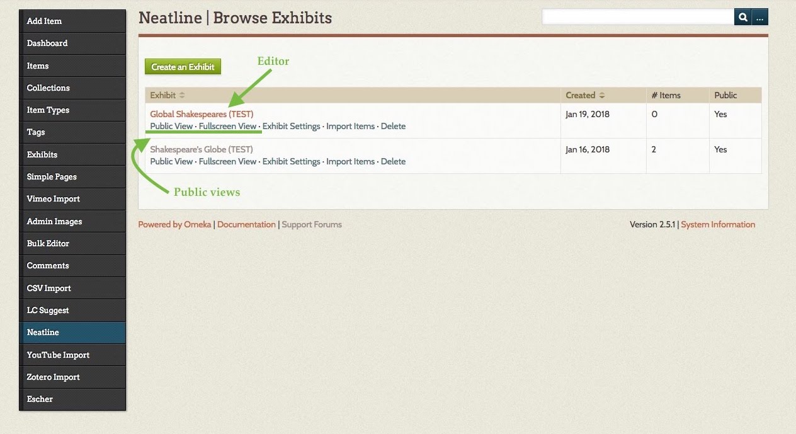This screenshot has height=434, width=796.
Task: Open System Information link
Action: coord(718,224)
